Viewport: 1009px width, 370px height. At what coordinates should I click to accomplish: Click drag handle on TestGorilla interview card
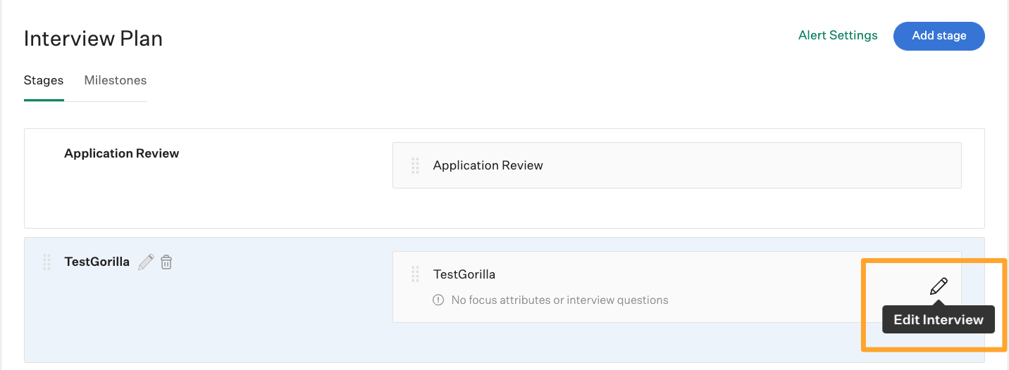pyautogui.click(x=415, y=274)
